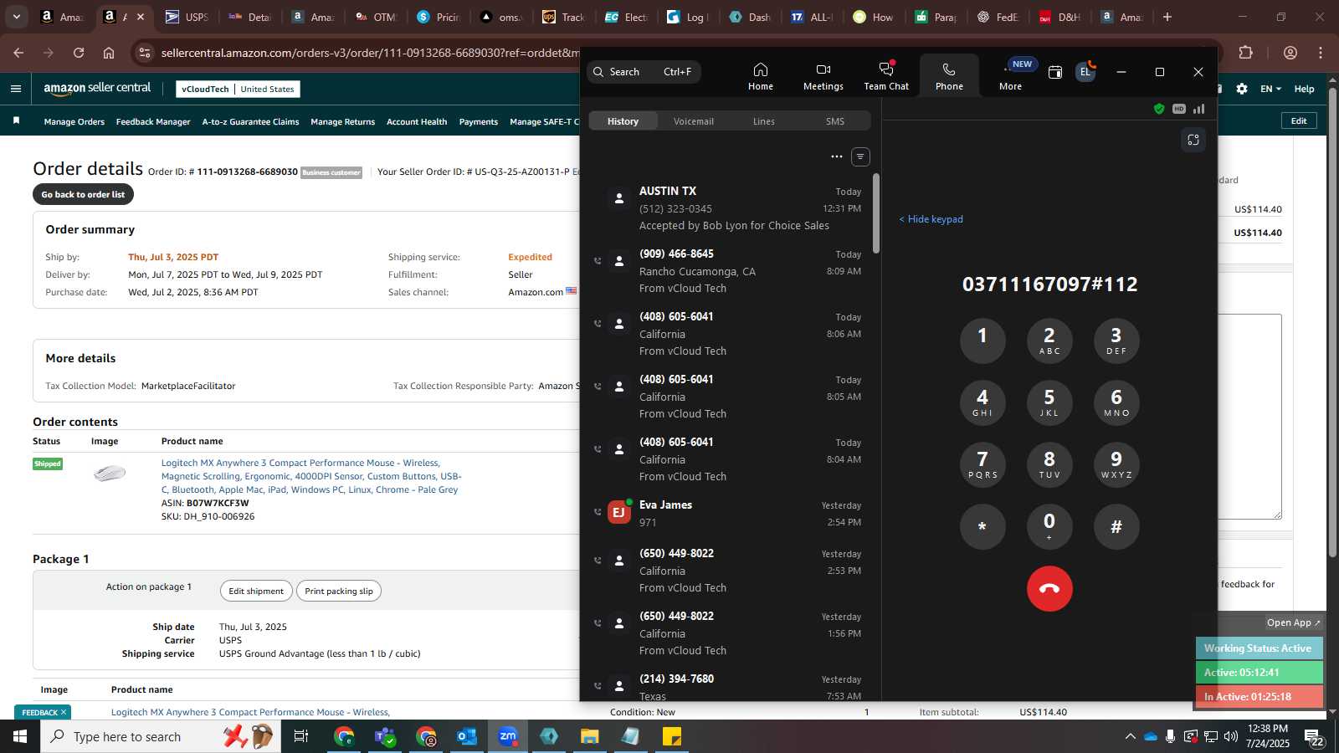Viewport: 1339px width, 753px height.
Task: Open the Chrome extensions puzzle icon
Action: click(x=1245, y=53)
